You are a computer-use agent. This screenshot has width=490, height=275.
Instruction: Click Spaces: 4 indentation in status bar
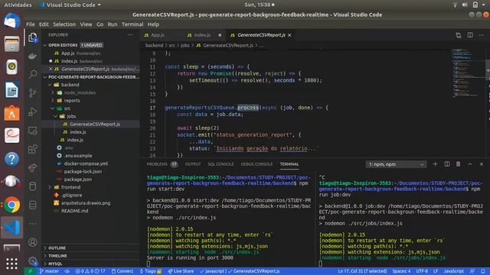(x=401, y=271)
